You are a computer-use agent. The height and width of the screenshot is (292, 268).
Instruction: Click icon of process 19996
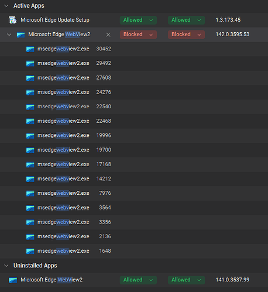[30, 136]
